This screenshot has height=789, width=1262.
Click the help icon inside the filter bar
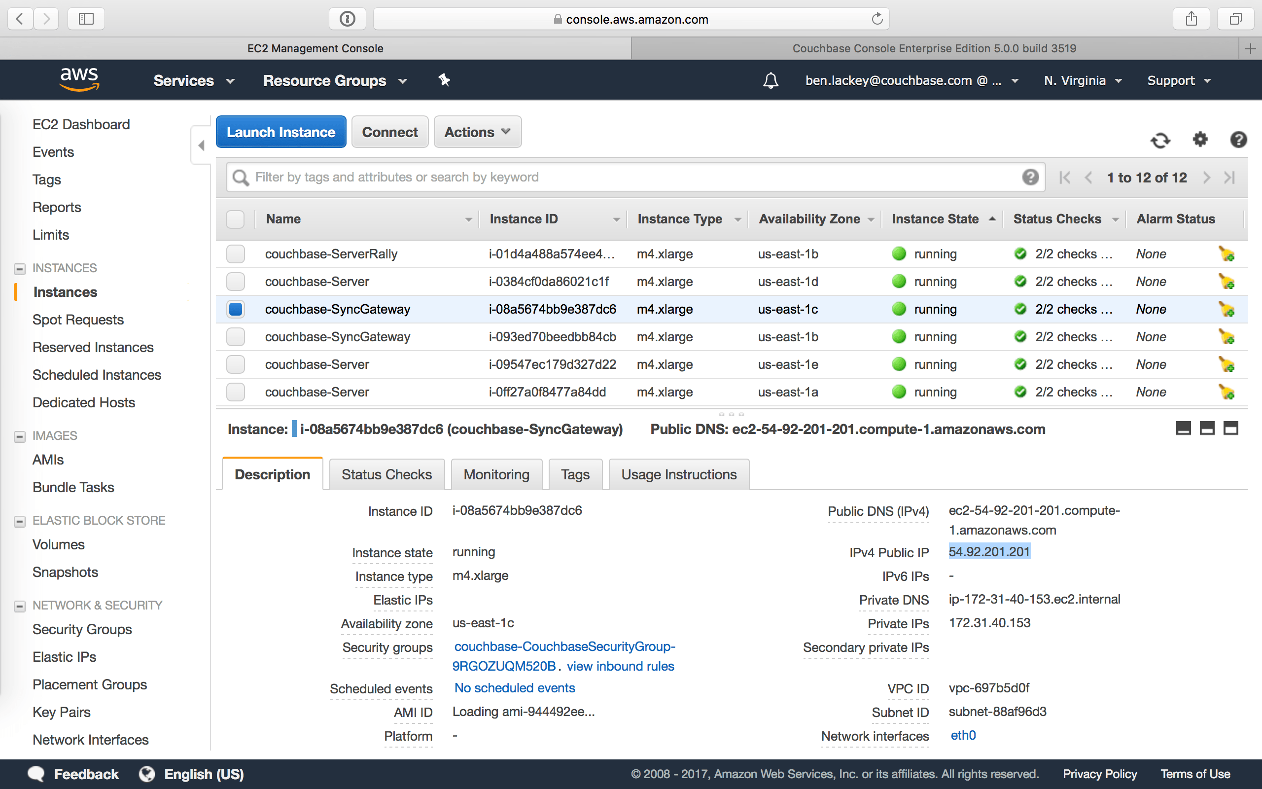tap(1030, 178)
